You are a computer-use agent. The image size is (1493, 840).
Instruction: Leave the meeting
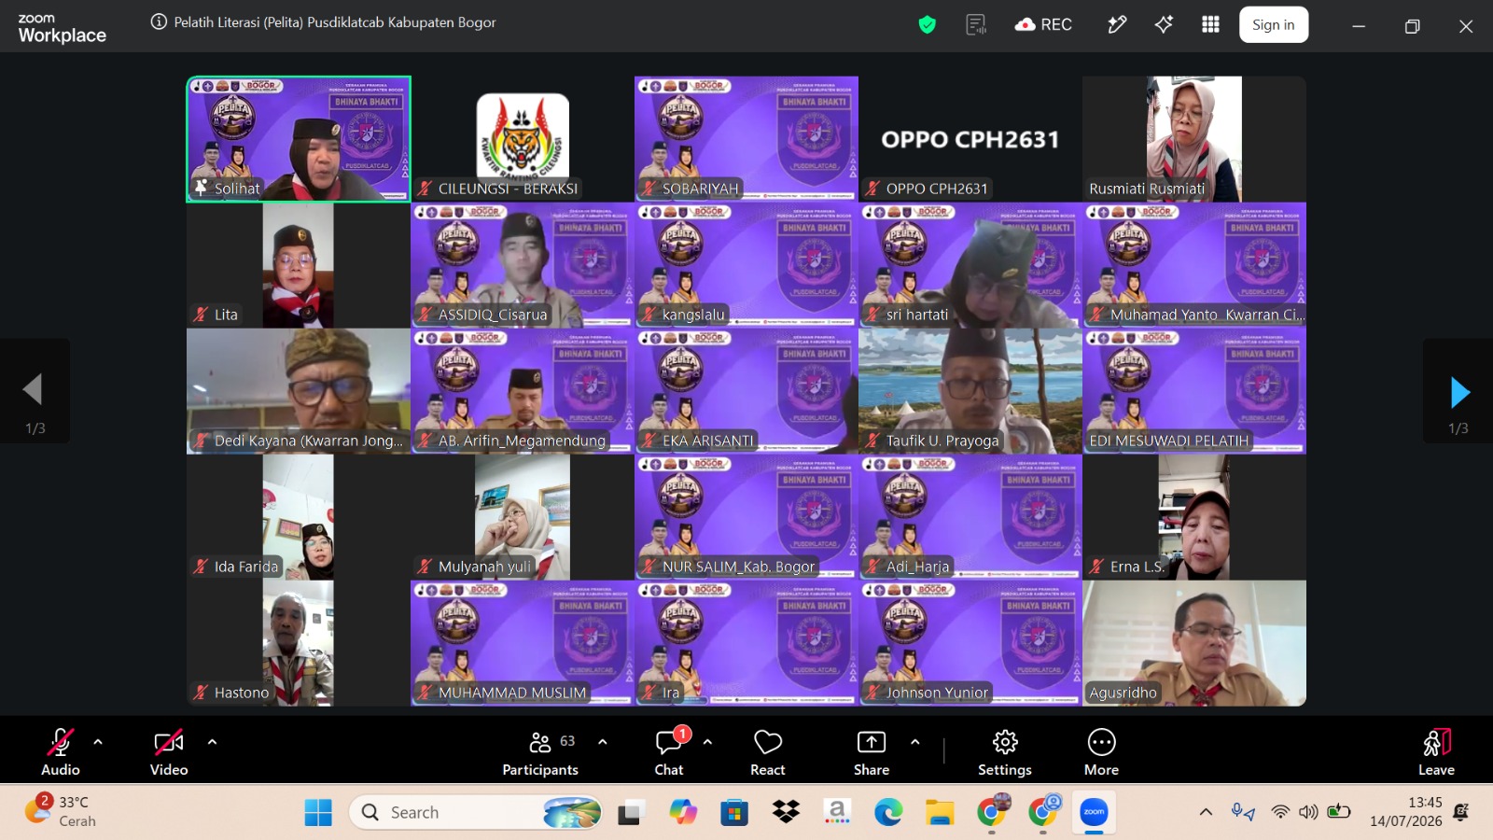coord(1436,752)
